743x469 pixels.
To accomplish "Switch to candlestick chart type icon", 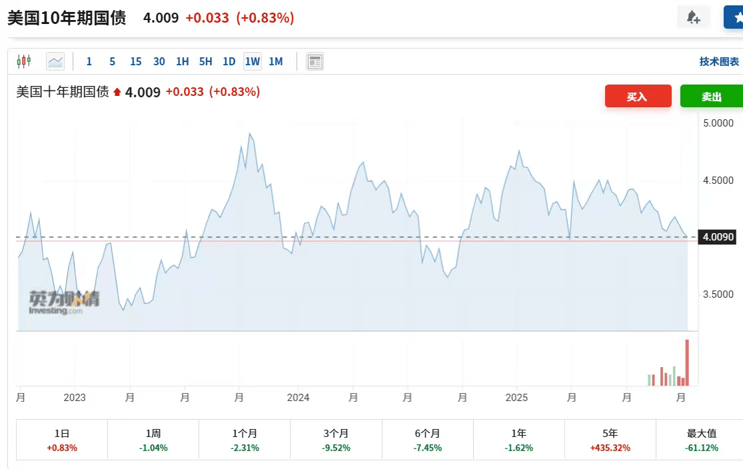I will [x=24, y=61].
